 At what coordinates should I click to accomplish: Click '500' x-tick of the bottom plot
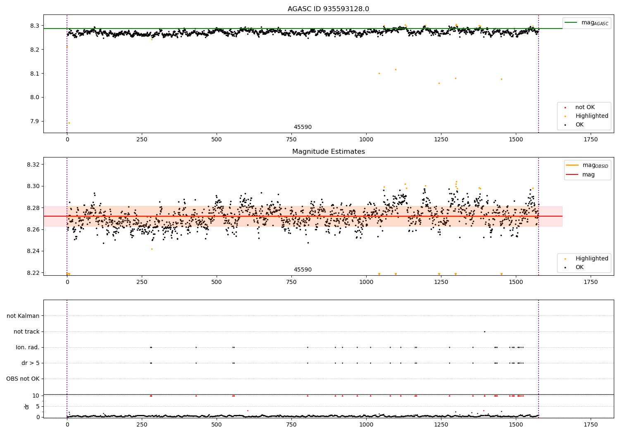217,424
